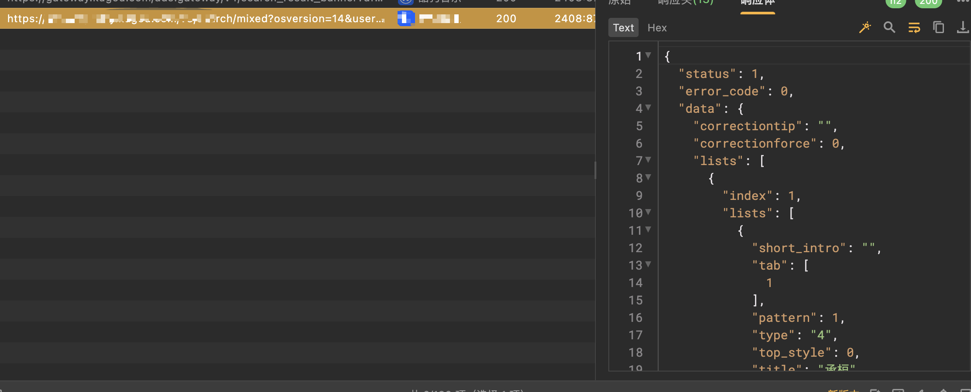Collapse the root JSON object at line 1
The width and height of the screenshot is (971, 392).
point(648,55)
